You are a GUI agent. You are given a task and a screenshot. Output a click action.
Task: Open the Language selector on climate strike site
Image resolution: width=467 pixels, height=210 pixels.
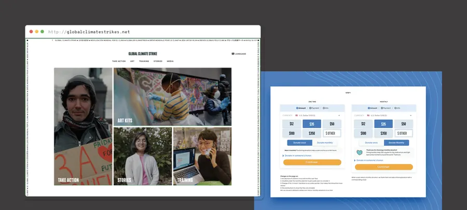(239, 54)
